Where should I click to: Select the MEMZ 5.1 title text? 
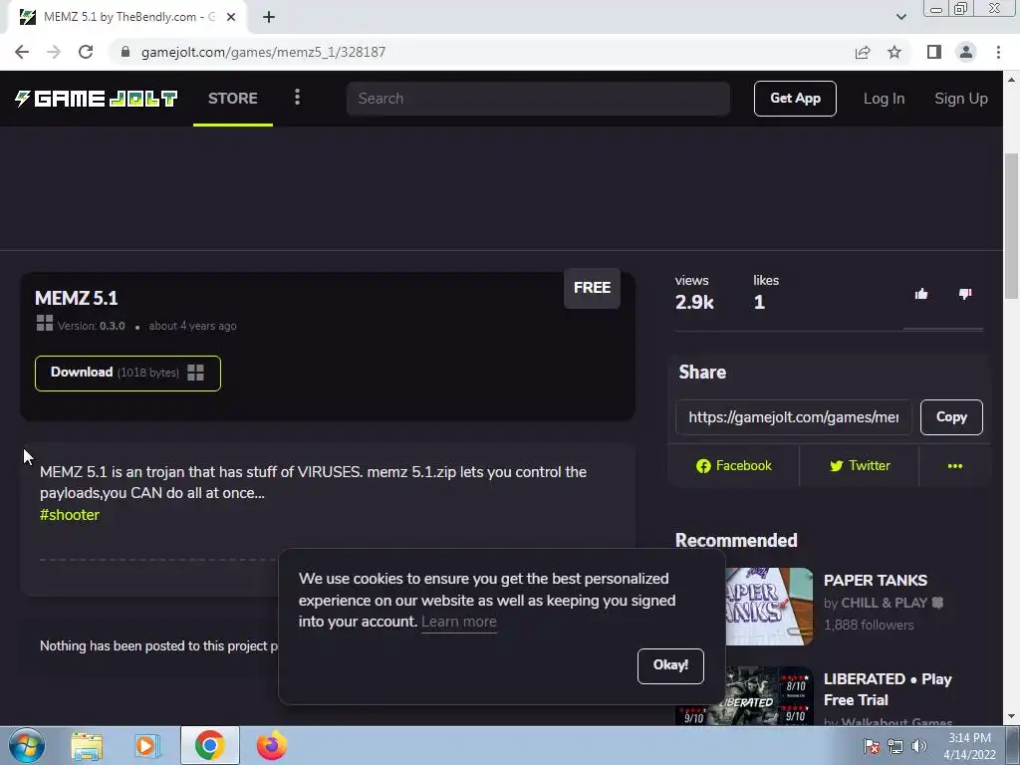[x=76, y=298]
